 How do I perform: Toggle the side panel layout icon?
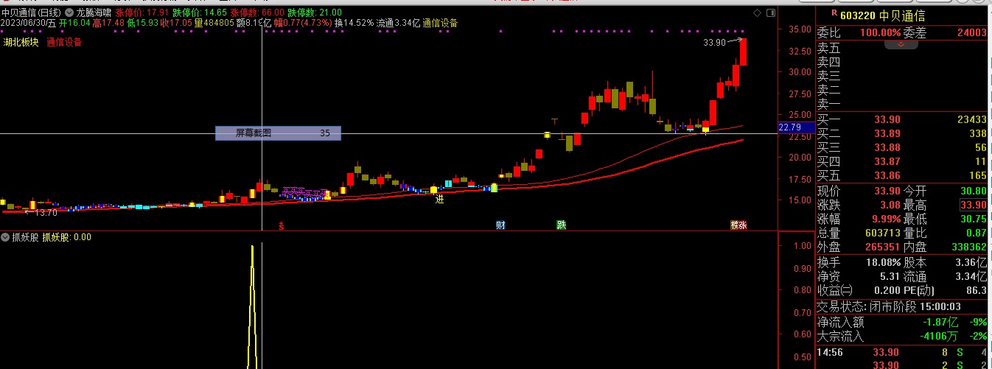point(771,13)
